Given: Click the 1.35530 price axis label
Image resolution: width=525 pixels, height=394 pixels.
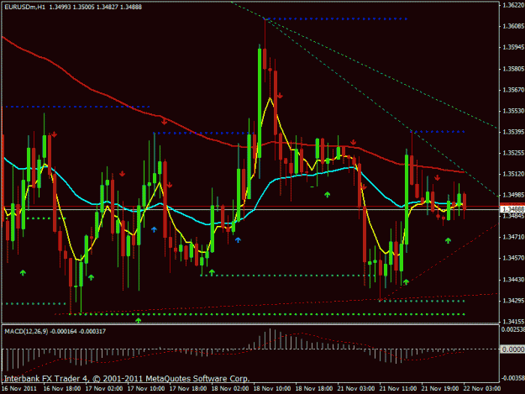Looking at the screenshot, I should click(x=513, y=110).
